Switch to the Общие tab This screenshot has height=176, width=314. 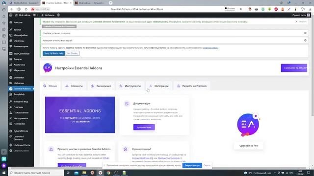pyautogui.click(x=50, y=86)
